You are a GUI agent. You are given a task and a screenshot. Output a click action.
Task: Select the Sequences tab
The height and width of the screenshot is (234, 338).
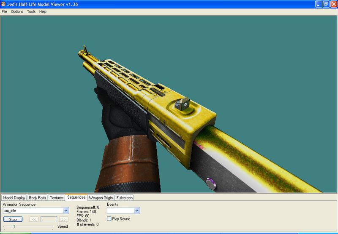[76, 197]
